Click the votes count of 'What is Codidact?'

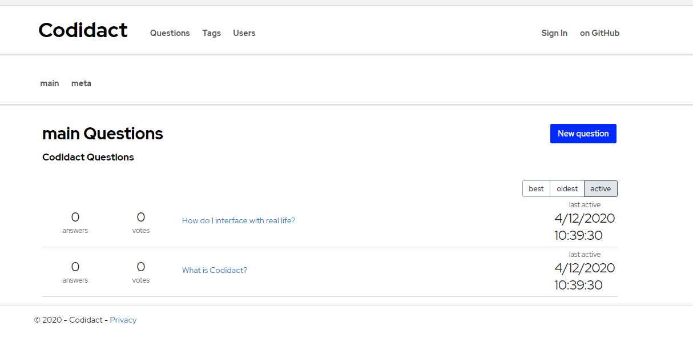click(140, 272)
